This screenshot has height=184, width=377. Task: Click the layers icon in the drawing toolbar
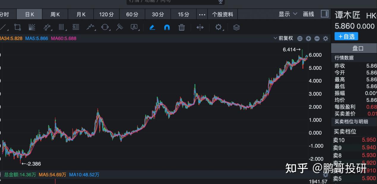click(x=236, y=27)
